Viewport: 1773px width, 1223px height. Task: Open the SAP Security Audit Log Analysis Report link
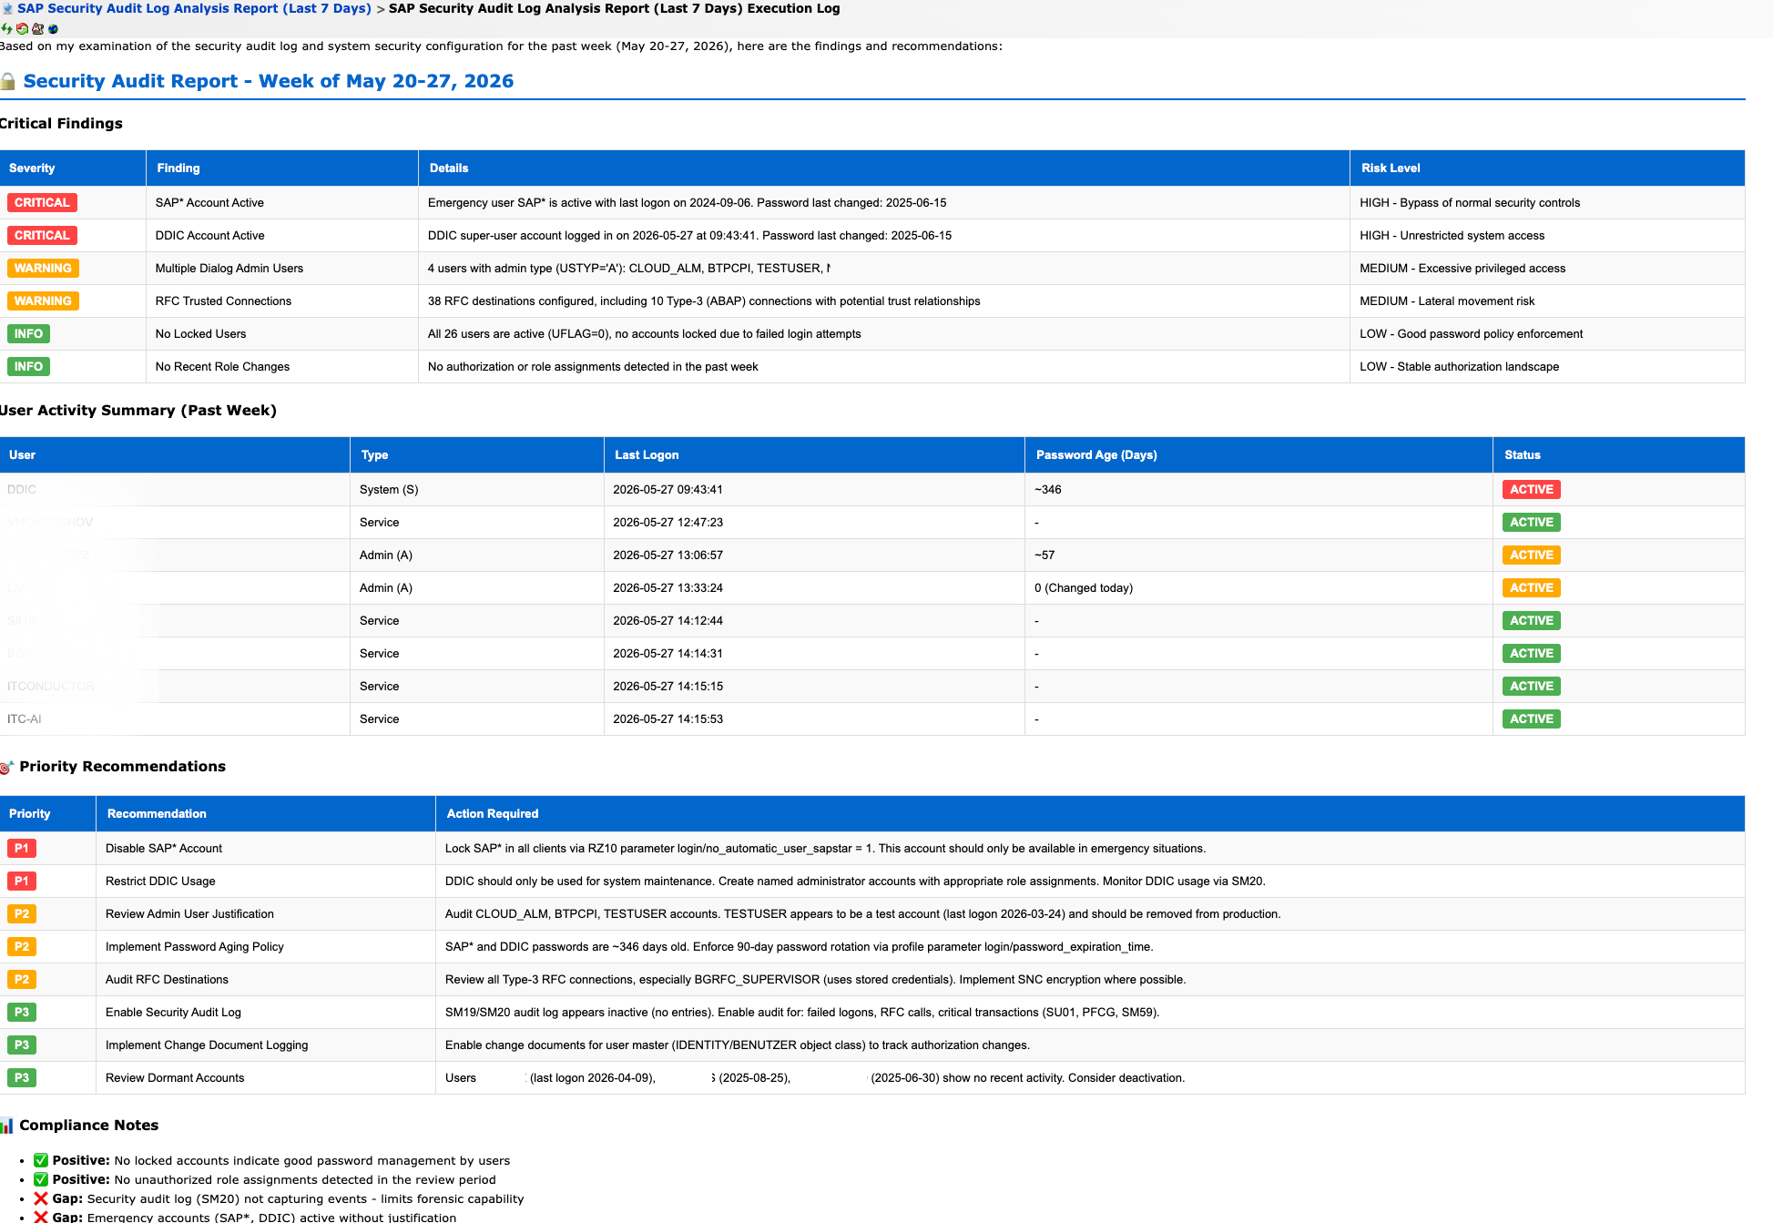(194, 8)
